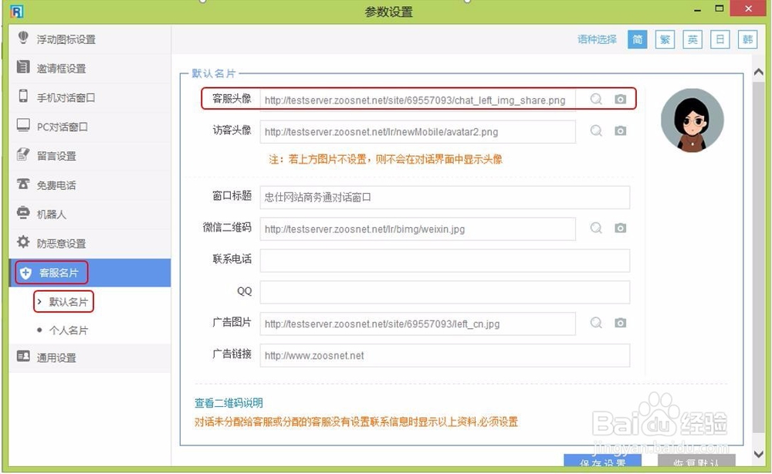Edit the 窗口标题 text field

[445, 197]
